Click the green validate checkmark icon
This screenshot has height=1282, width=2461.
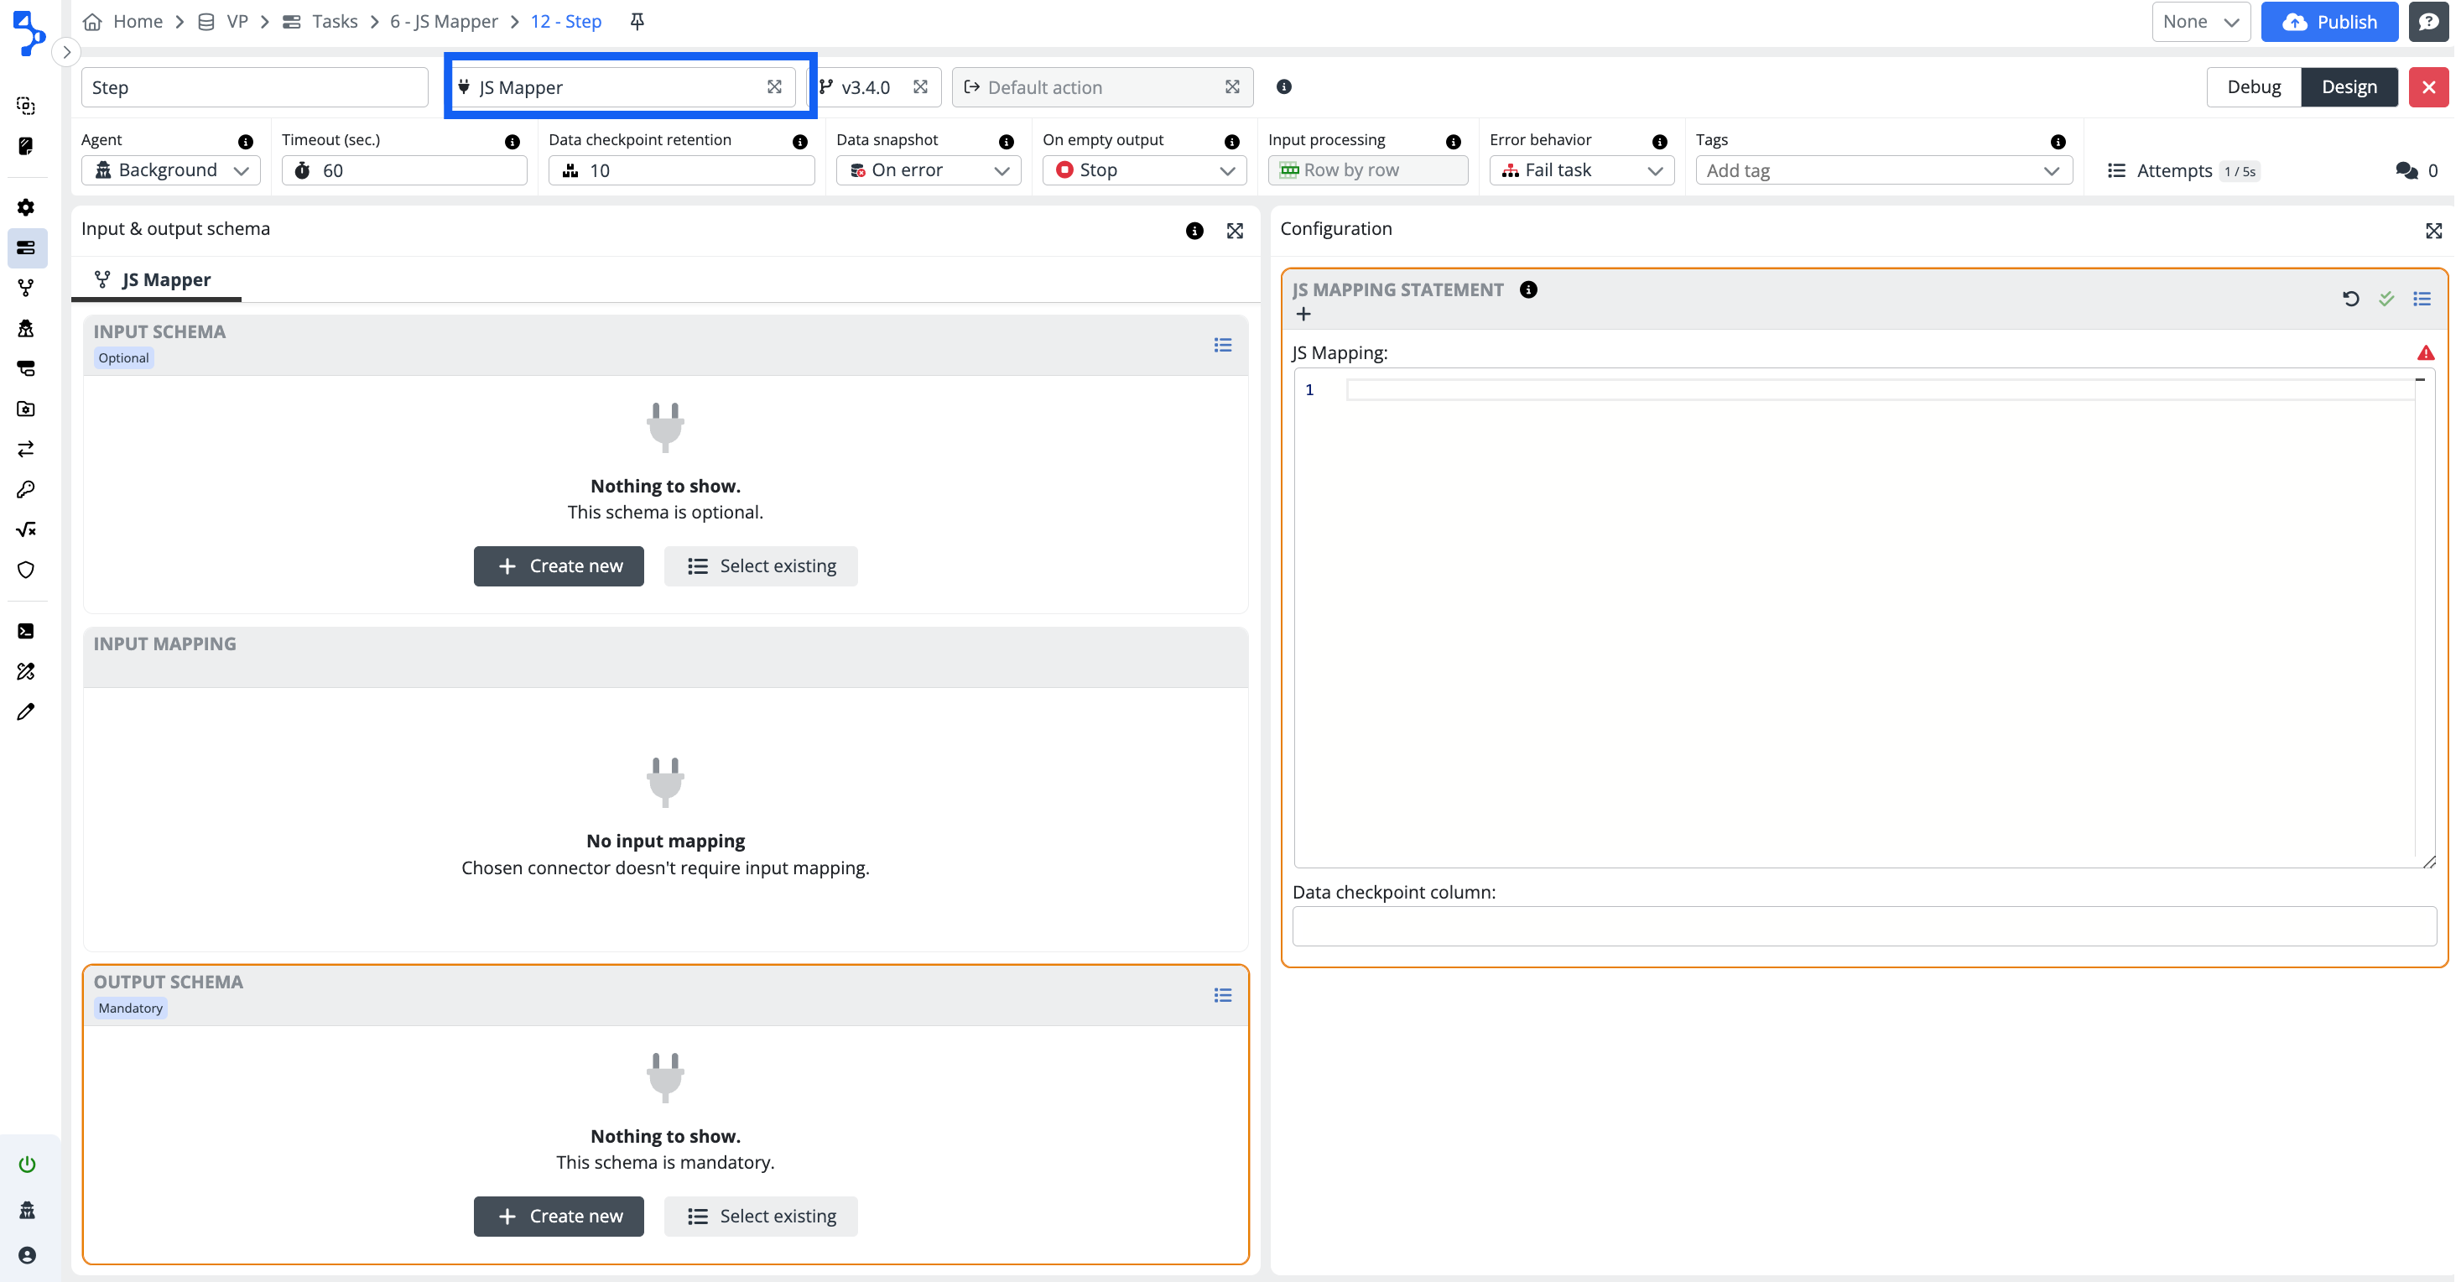pyautogui.click(x=2386, y=299)
